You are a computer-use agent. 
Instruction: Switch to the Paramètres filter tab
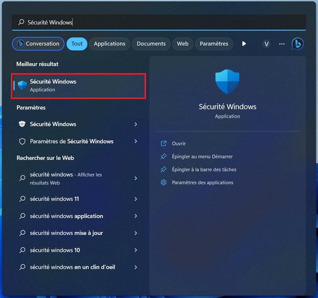214,44
